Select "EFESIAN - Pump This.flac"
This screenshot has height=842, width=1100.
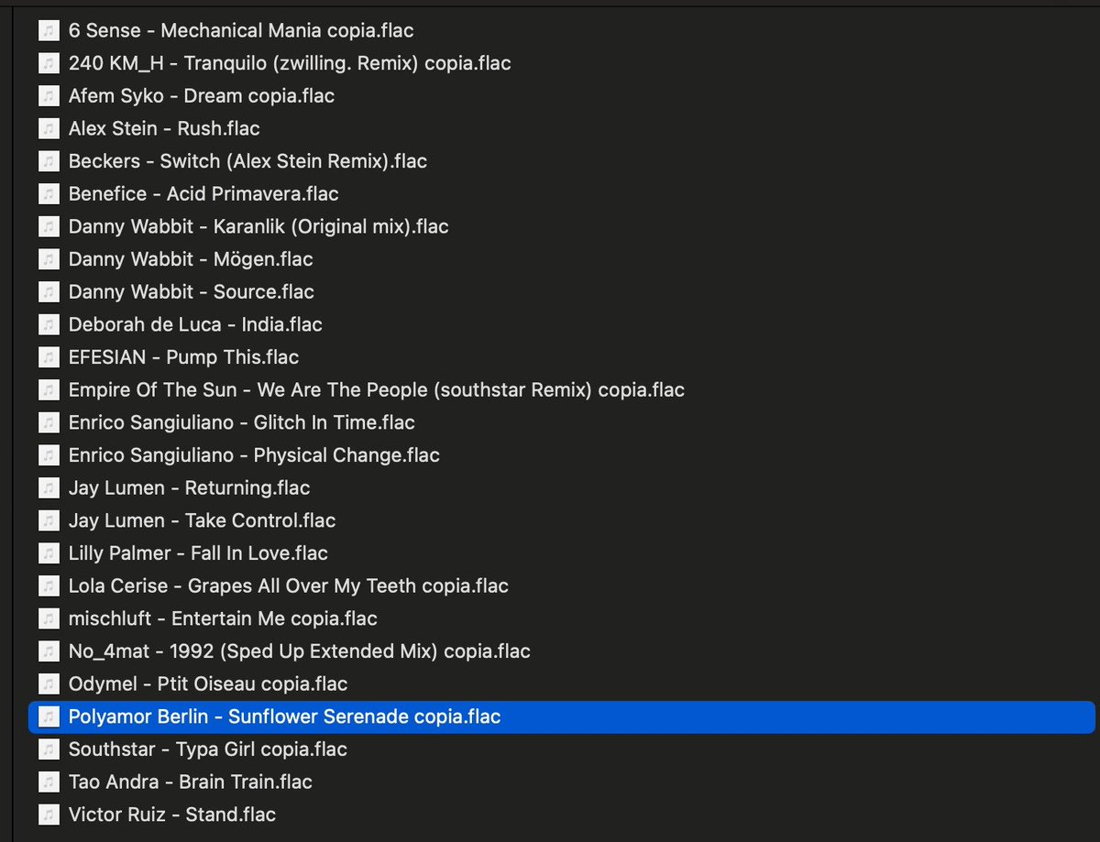[183, 357]
